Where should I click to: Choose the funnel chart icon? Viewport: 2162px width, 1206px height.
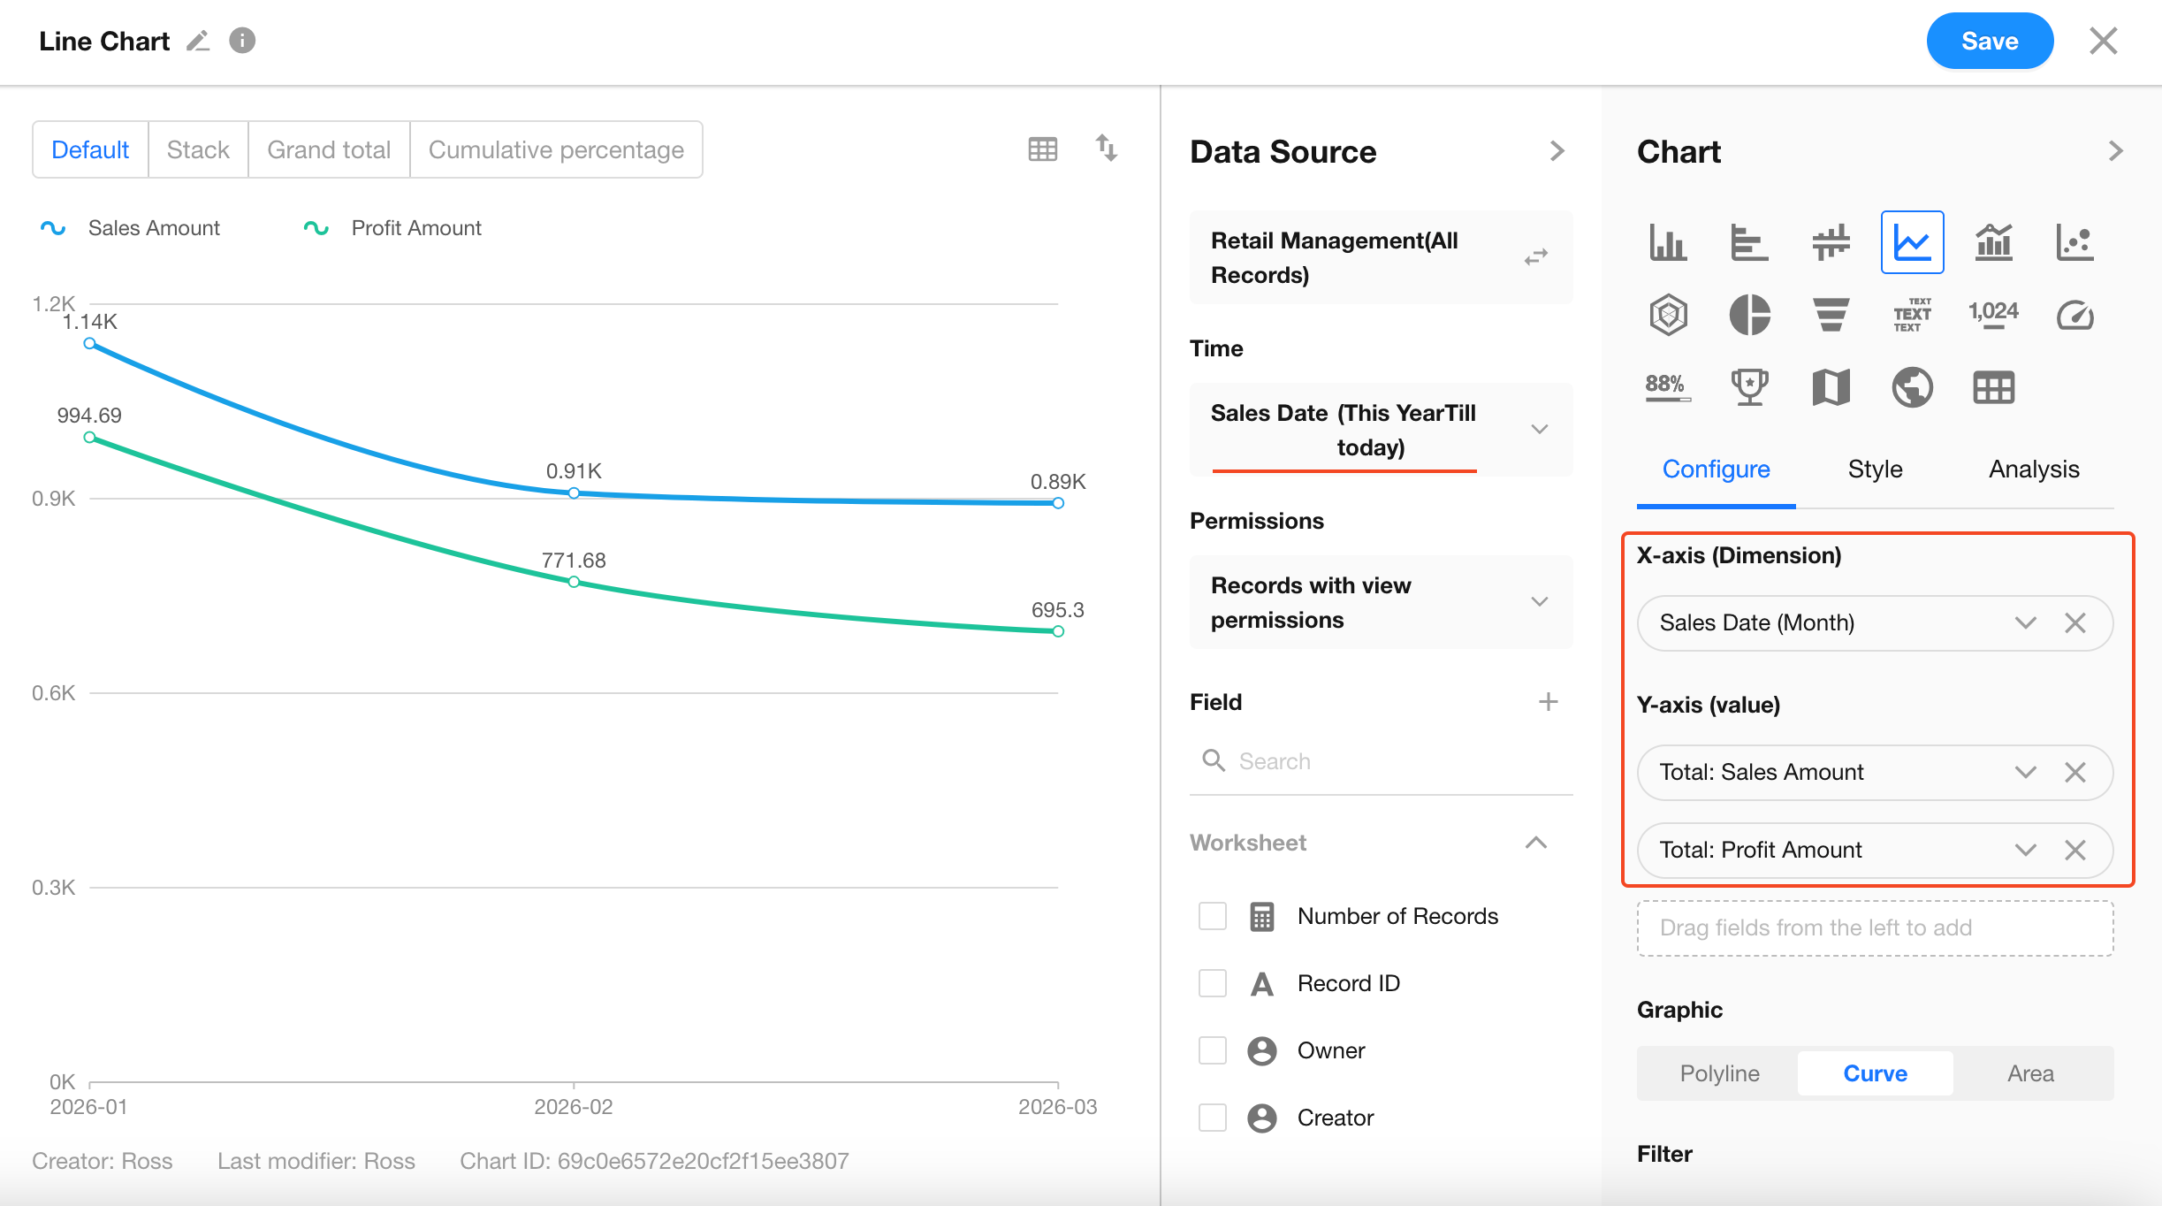pos(1831,315)
